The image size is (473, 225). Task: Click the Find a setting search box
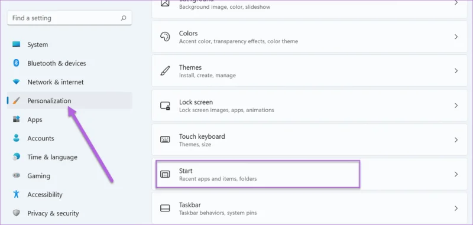pos(69,18)
